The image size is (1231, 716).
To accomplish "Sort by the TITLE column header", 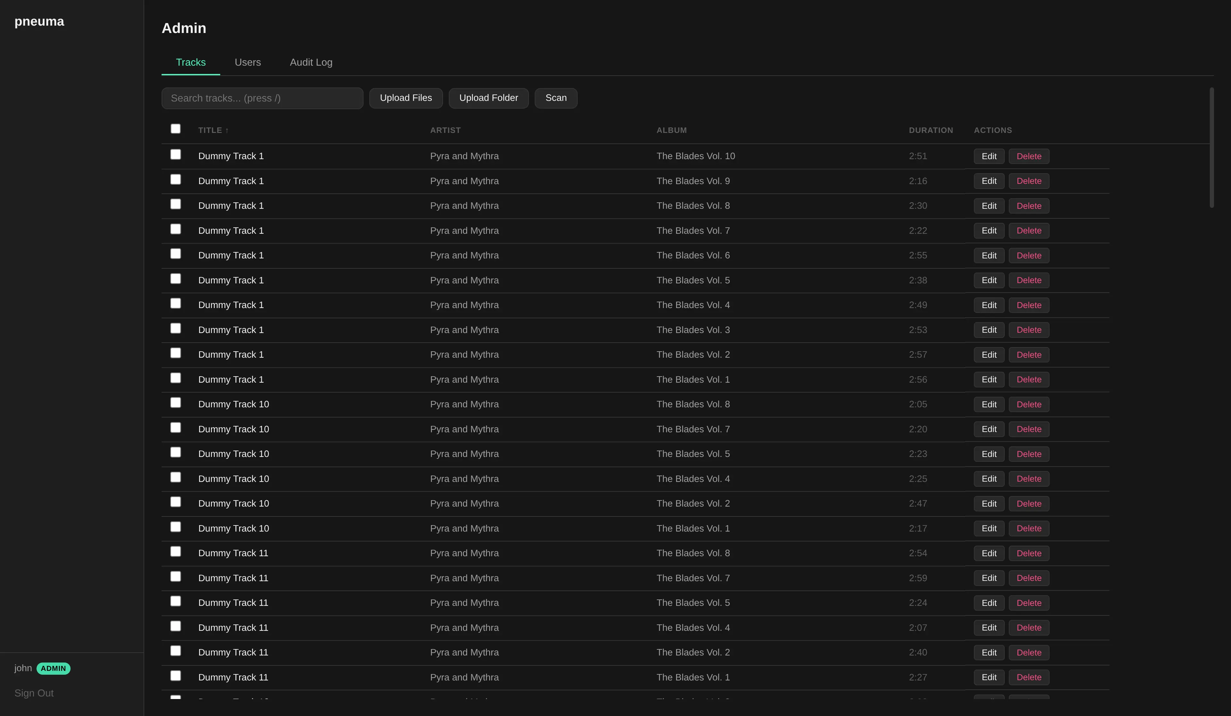I will click(x=214, y=130).
